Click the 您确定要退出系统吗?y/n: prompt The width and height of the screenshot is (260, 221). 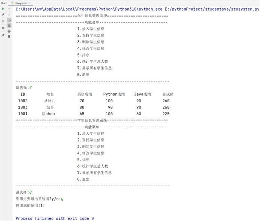point(38,199)
